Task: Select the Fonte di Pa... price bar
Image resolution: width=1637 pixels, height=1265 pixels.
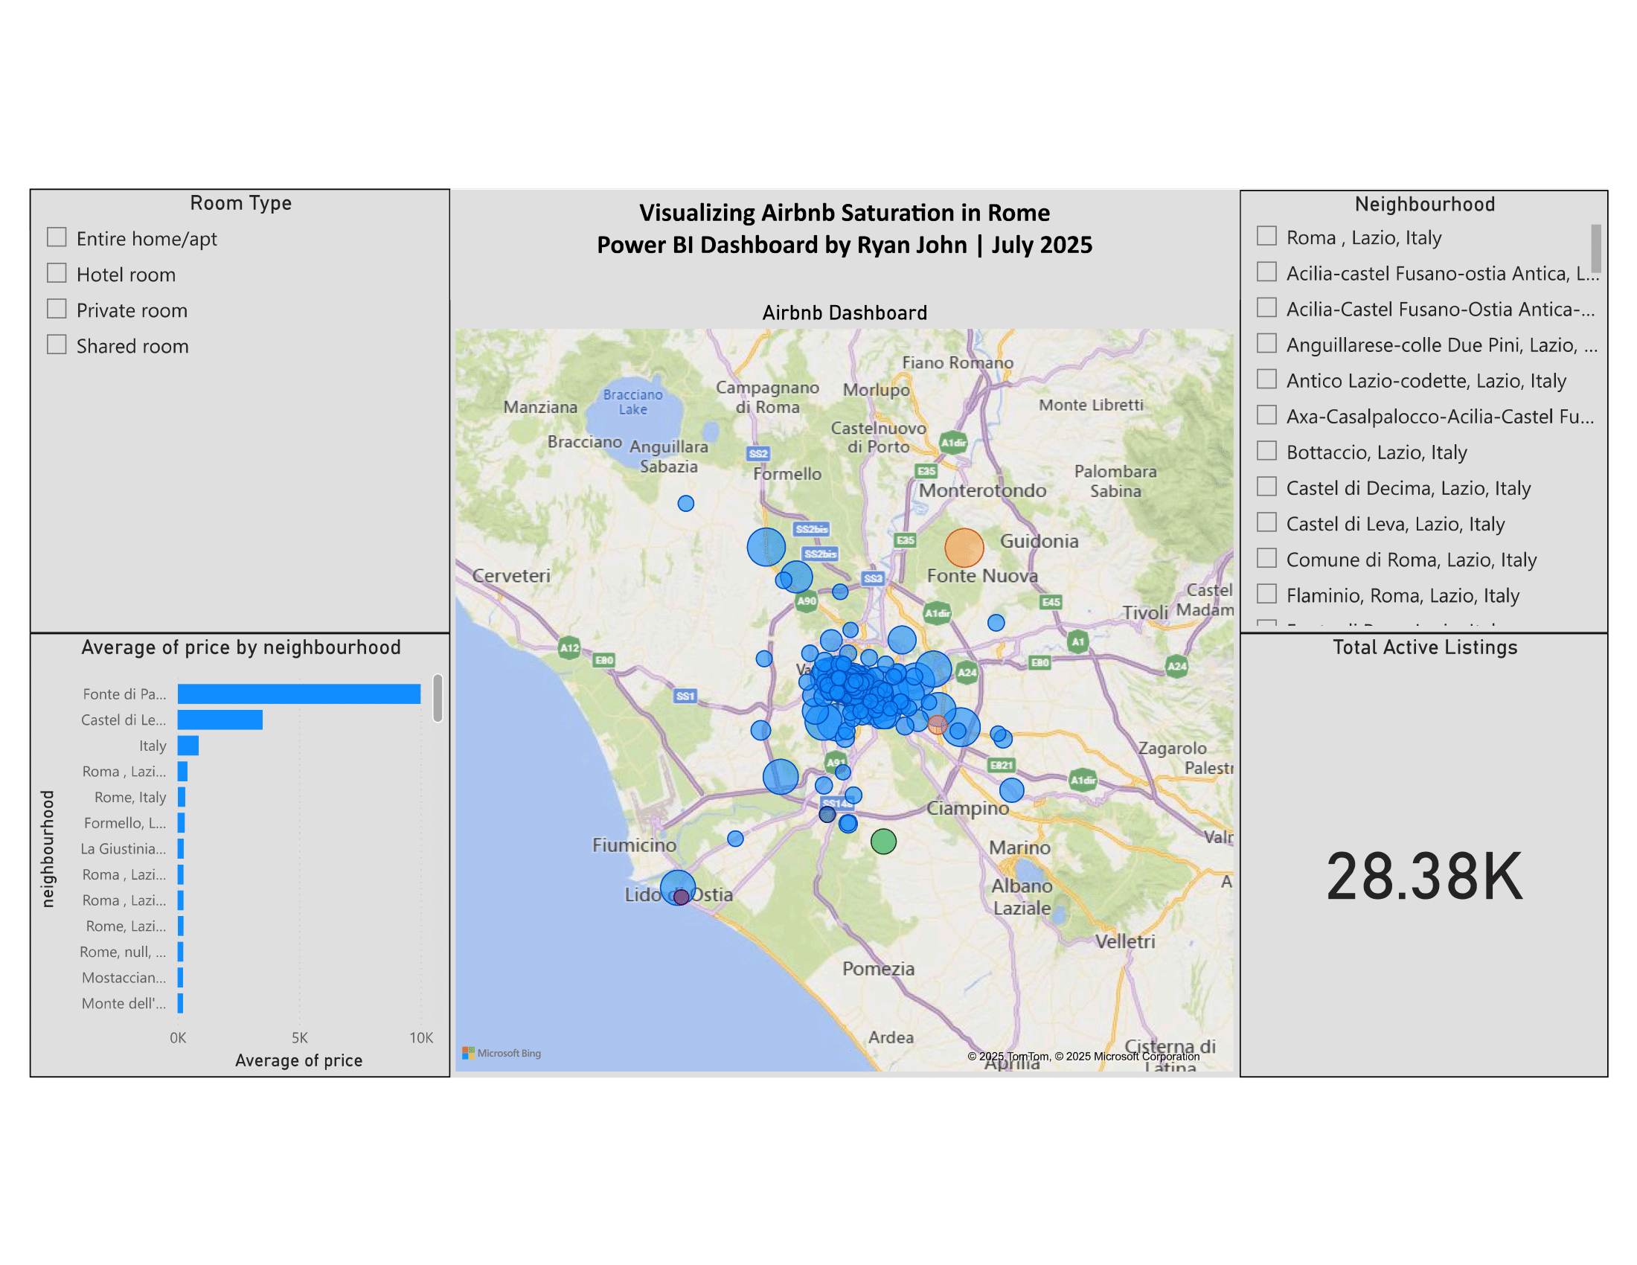Action: 299,694
